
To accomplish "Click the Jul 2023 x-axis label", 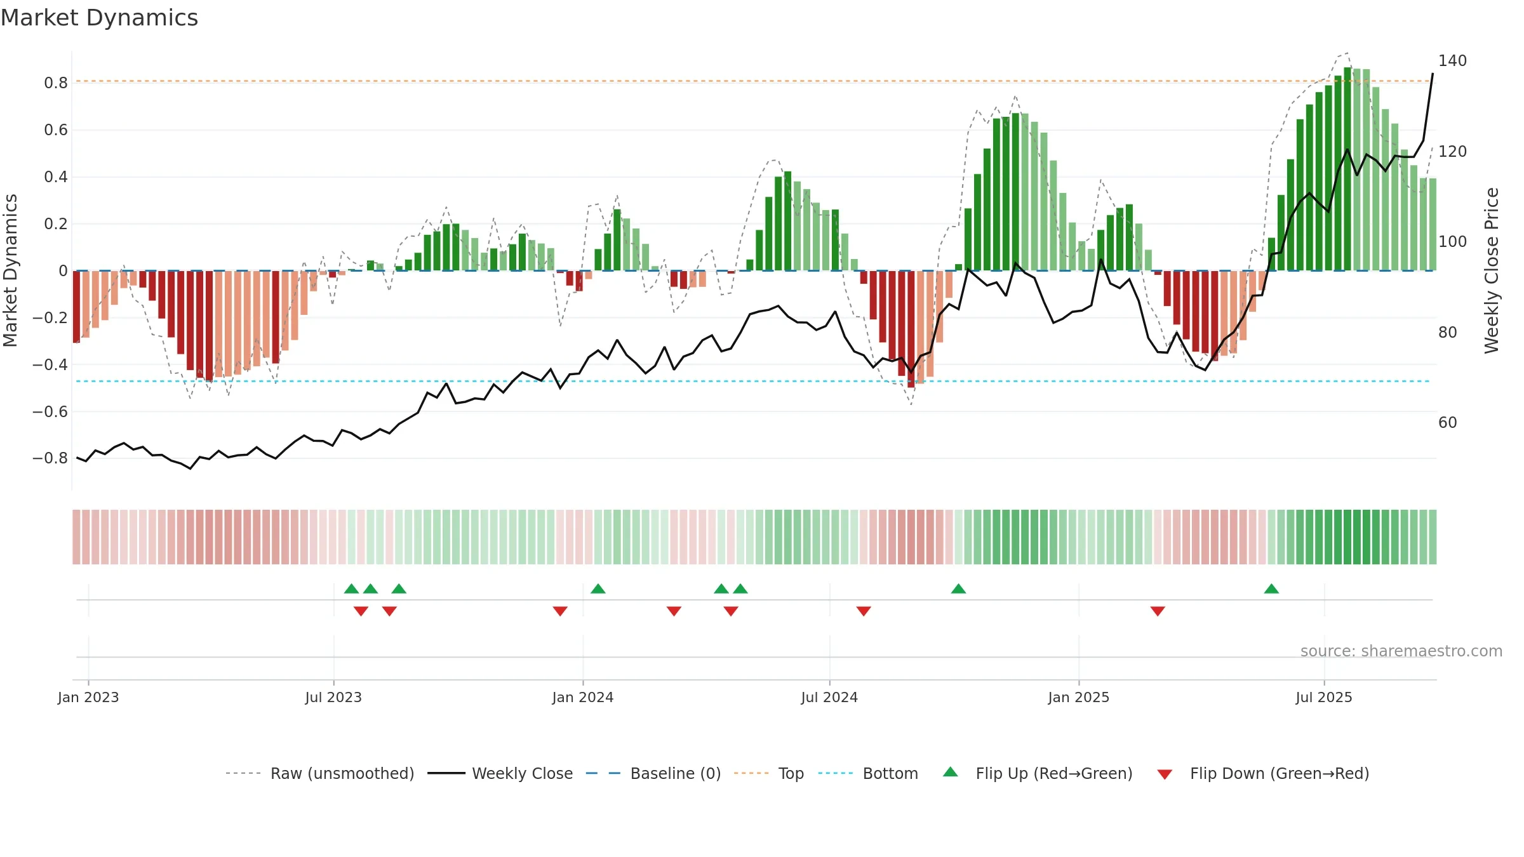I will (333, 697).
